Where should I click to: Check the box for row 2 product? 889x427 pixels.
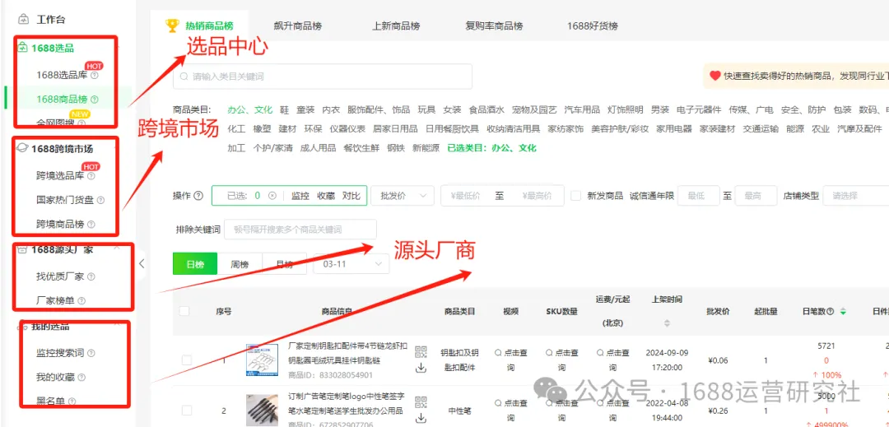click(x=187, y=411)
